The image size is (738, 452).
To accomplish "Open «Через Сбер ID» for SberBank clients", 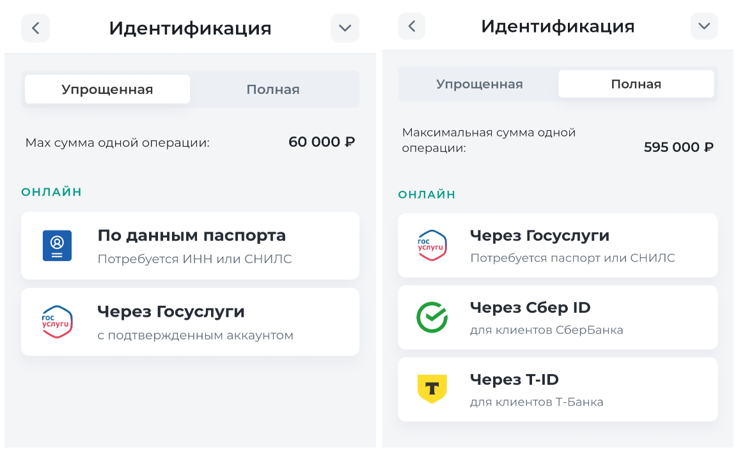I will [x=557, y=317].
